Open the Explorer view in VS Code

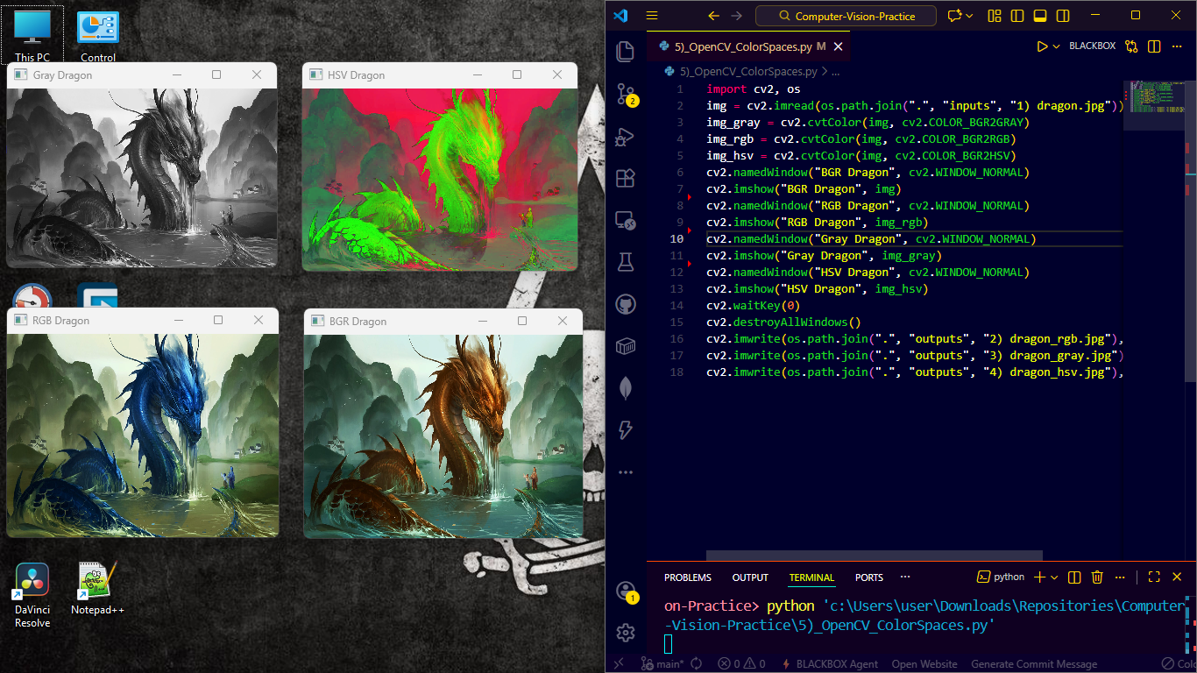pos(626,51)
